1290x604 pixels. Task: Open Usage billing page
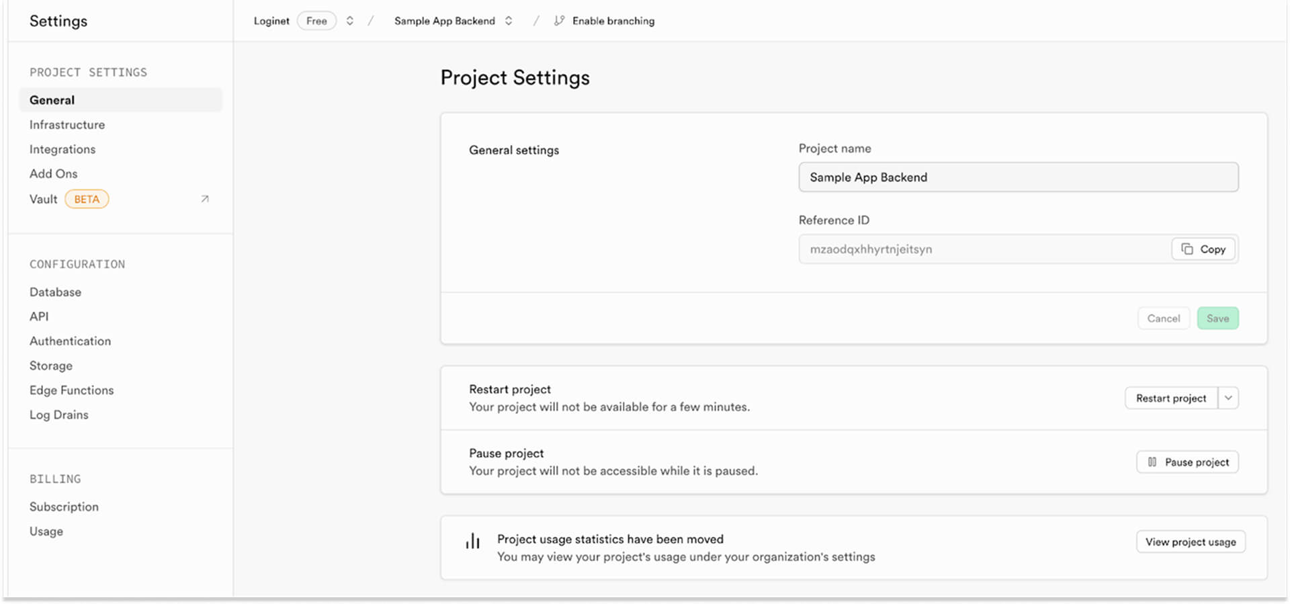point(46,531)
